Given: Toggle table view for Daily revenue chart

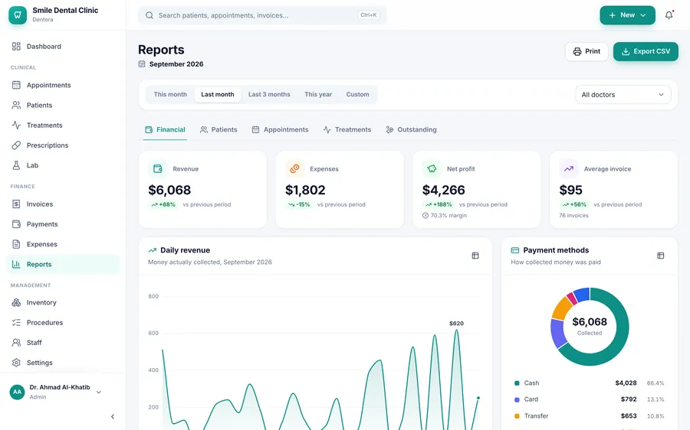Looking at the screenshot, I should click(x=475, y=256).
